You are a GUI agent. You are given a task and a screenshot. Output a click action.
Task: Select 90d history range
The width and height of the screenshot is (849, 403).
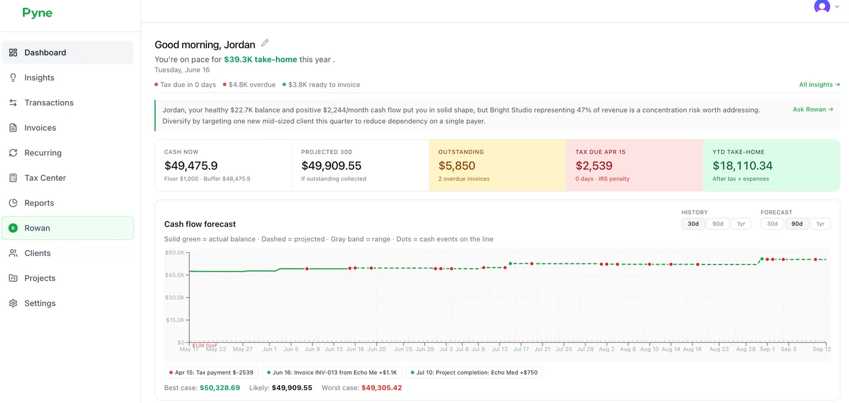click(x=718, y=224)
